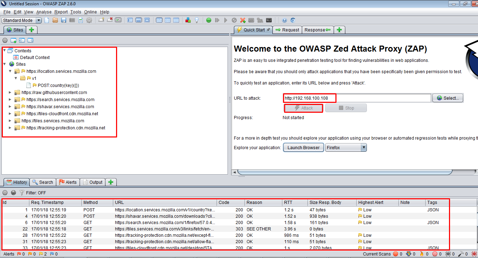Switch to the Output tab
Image resolution: width=478 pixels, height=258 pixels.
[92, 182]
